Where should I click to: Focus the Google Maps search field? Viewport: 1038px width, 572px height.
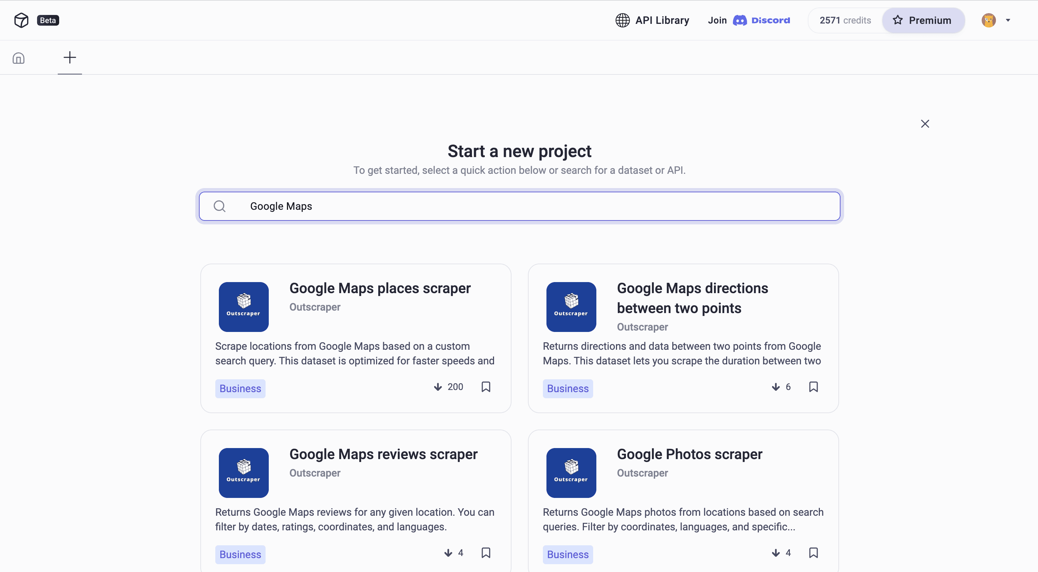[x=524, y=206]
